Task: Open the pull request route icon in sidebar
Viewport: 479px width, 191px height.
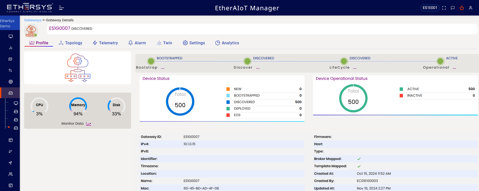Action: [11, 70]
